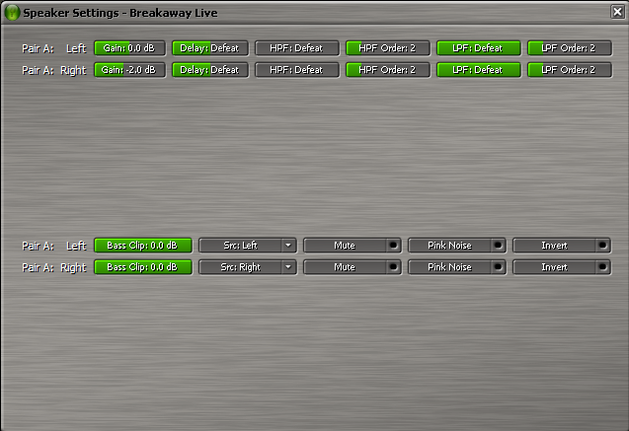This screenshot has height=431, width=629.
Task: Click Pair A Left HPF Order control
Action: pos(387,48)
